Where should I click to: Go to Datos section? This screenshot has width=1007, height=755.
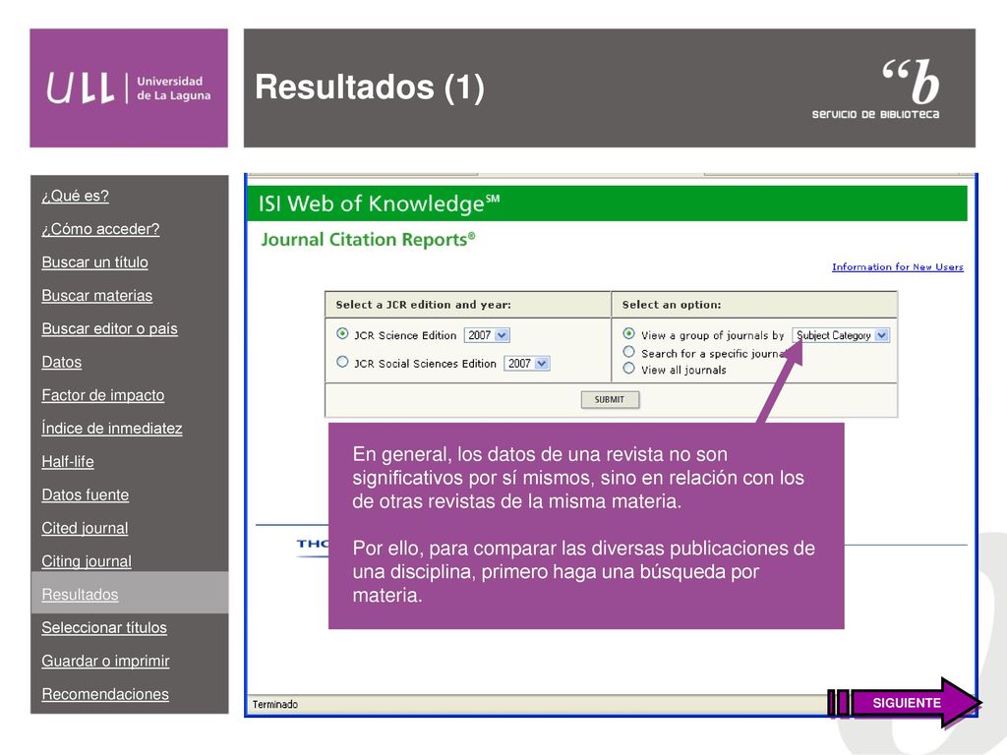[62, 362]
